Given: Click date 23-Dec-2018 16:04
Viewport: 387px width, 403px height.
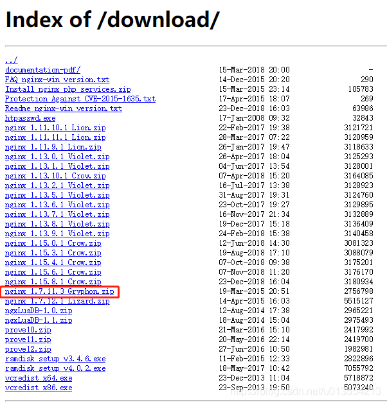Looking at the screenshot, I should [254, 282].
